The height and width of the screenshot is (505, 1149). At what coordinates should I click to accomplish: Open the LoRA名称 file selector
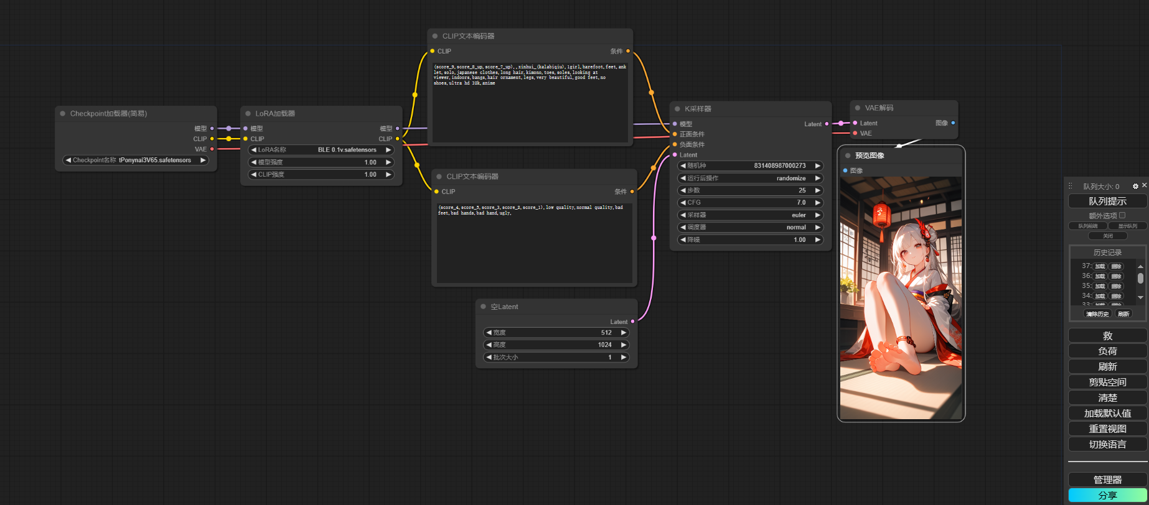(x=321, y=150)
